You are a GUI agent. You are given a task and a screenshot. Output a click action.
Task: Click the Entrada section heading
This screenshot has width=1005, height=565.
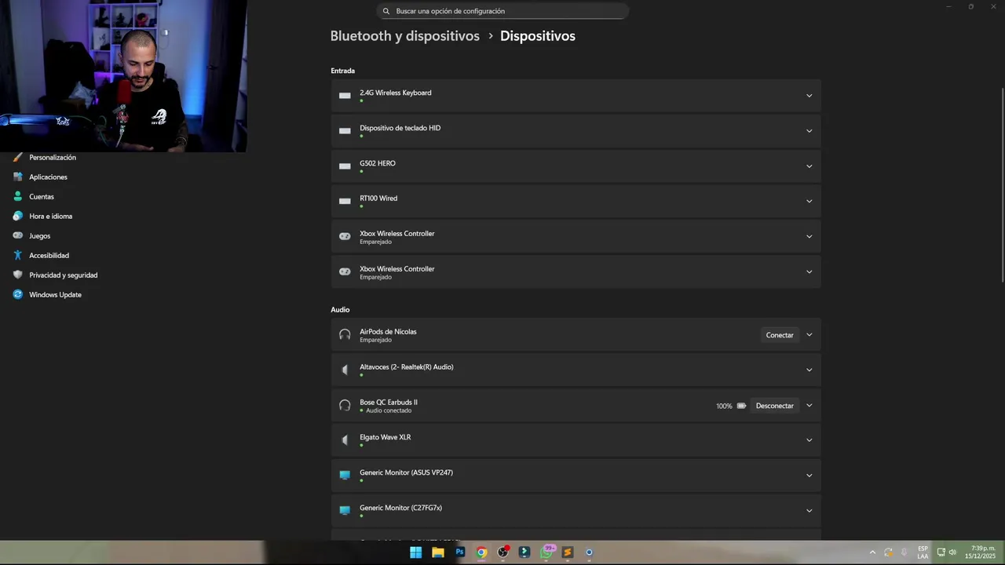pyautogui.click(x=342, y=71)
